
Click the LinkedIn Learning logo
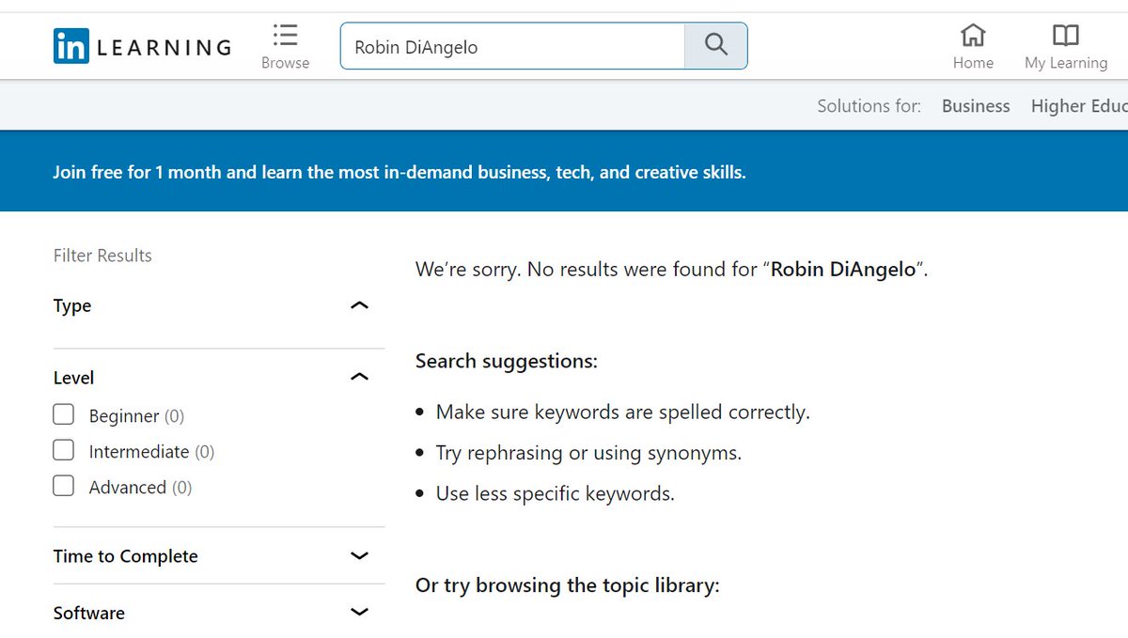(x=141, y=45)
